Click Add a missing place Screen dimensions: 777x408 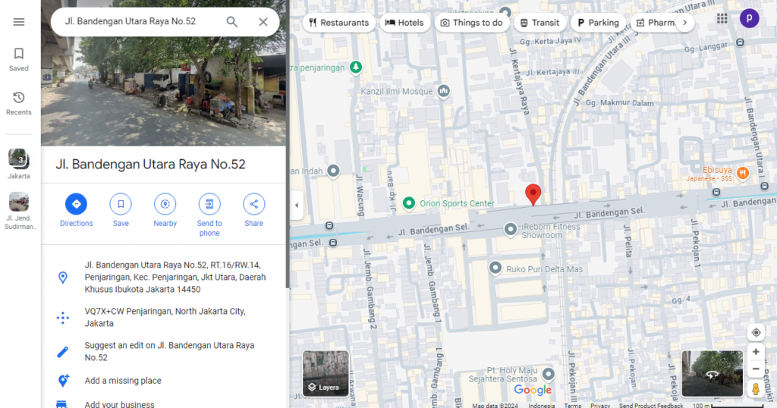click(x=123, y=381)
